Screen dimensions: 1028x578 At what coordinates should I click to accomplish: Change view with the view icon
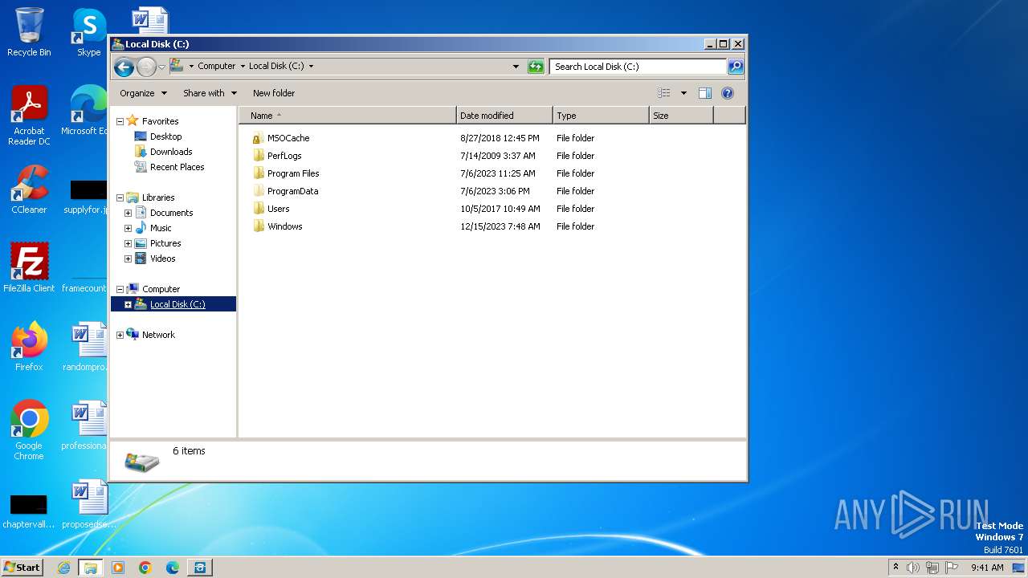click(x=663, y=93)
